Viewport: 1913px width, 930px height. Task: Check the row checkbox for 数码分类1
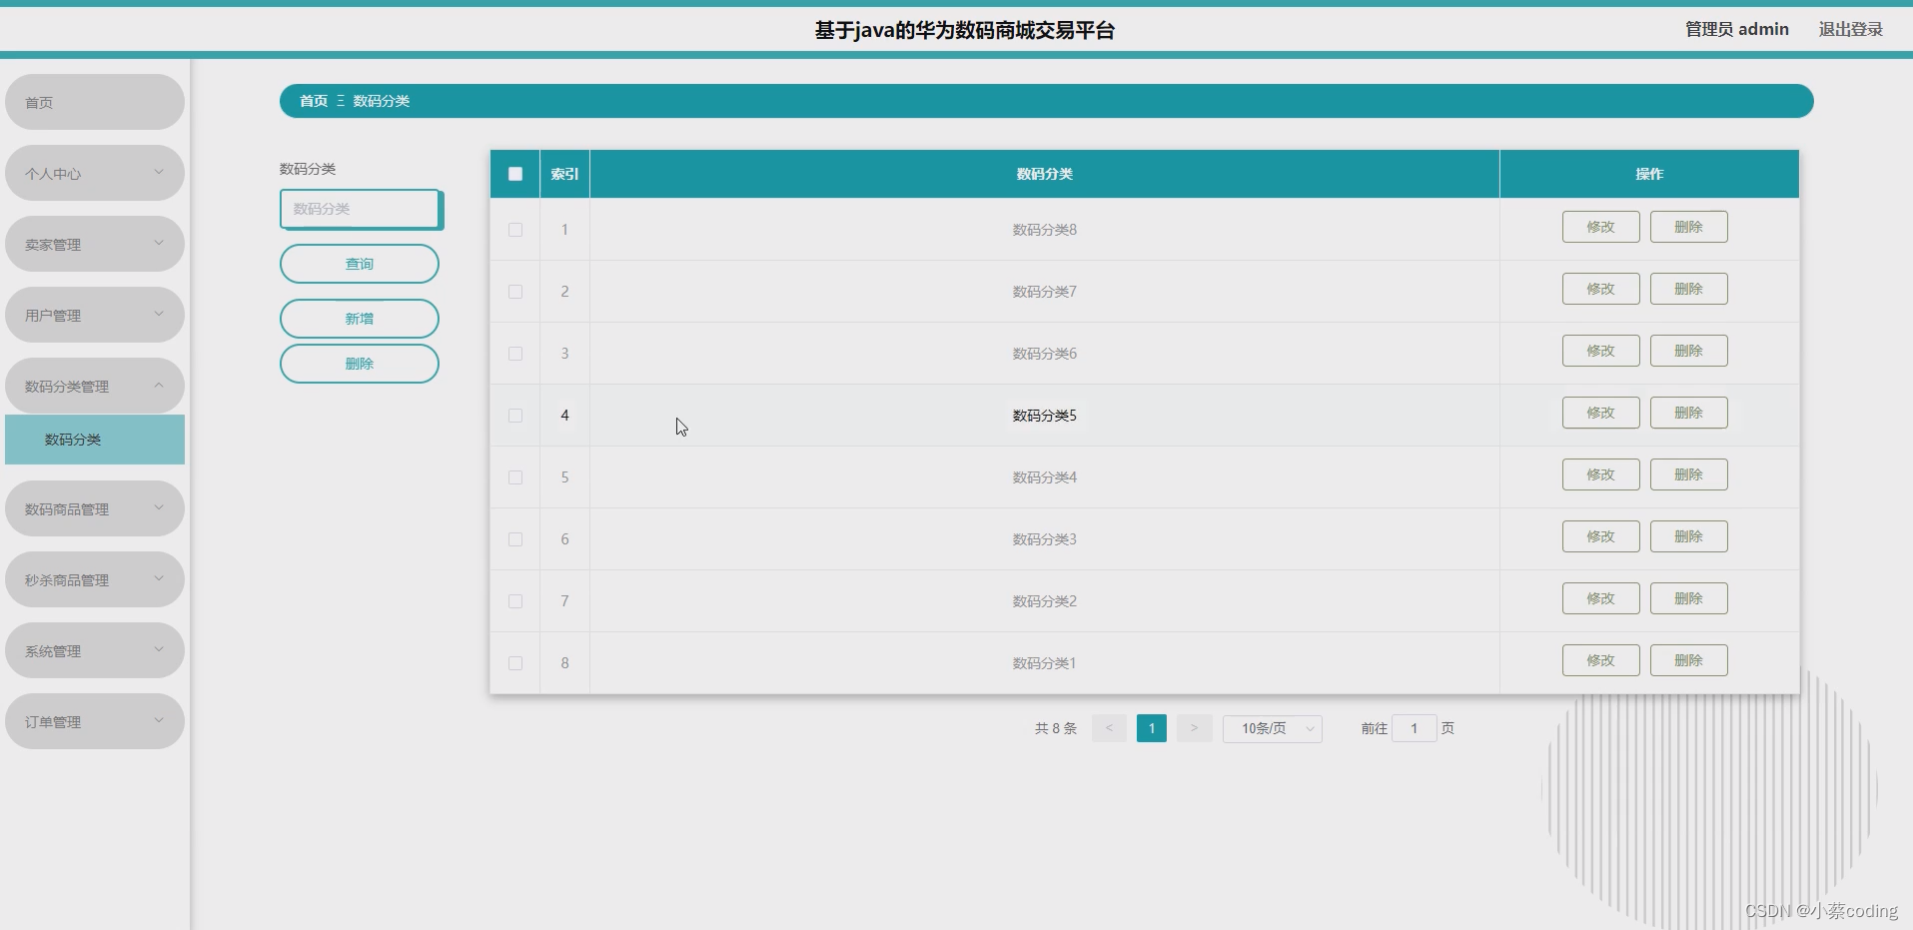click(515, 663)
